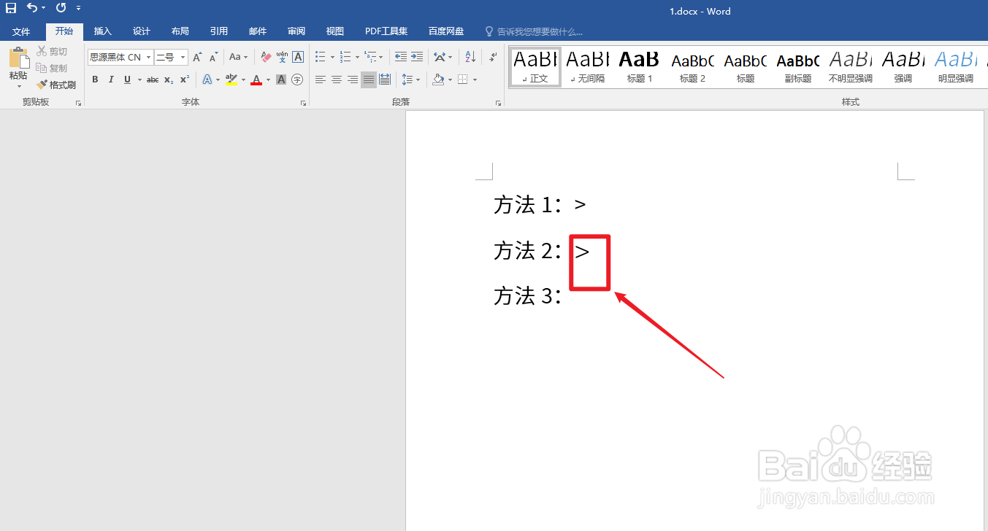Open the underline style dropdown arrow

click(139, 80)
